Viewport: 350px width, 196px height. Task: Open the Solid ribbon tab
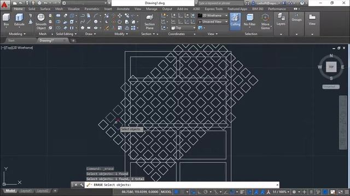click(32, 9)
